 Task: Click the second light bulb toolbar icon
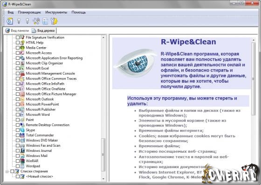click(27, 21)
